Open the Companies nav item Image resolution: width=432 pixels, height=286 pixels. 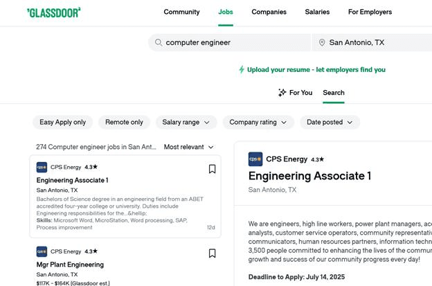point(269,12)
